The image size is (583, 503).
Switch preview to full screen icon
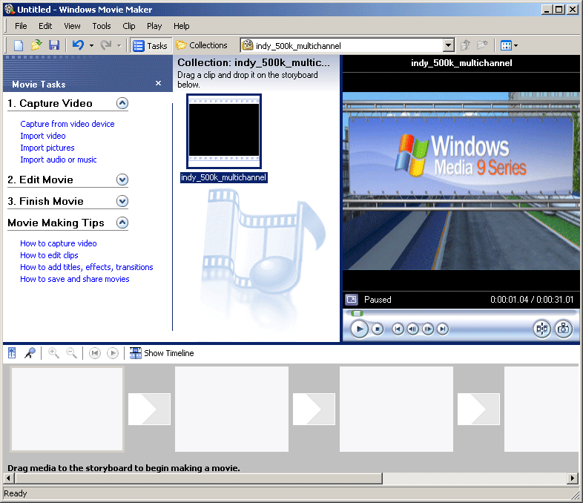pyautogui.click(x=352, y=299)
